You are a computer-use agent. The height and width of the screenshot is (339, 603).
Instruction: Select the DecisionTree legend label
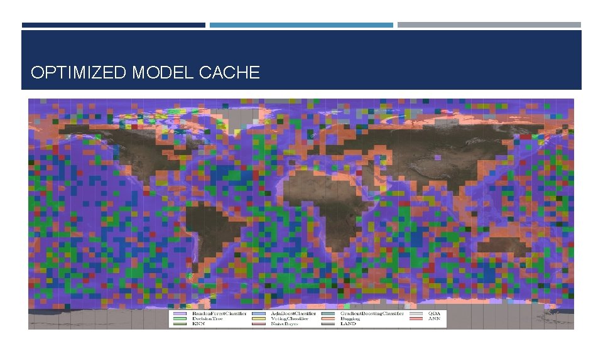coord(207,319)
